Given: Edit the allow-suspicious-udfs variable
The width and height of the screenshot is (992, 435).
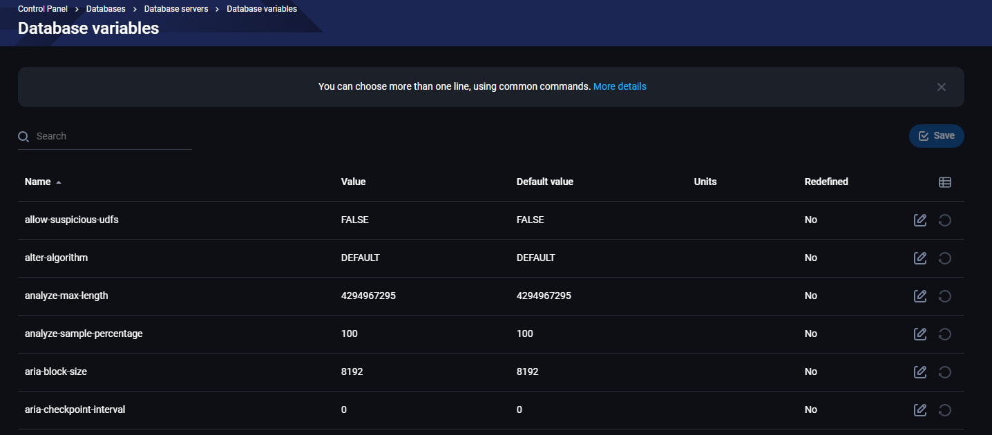Looking at the screenshot, I should (x=919, y=220).
